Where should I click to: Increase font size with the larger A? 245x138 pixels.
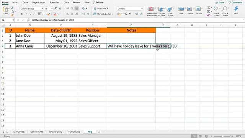coord(56,8)
